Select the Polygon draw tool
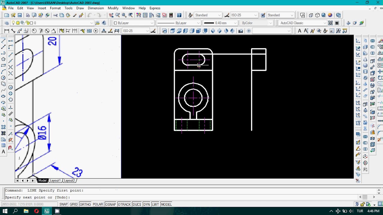This screenshot has width=383, height=215. [4, 59]
